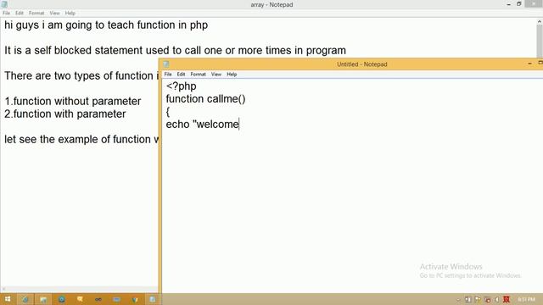Place cursor in line "<?php"
The image size is (543, 305).
181,86
